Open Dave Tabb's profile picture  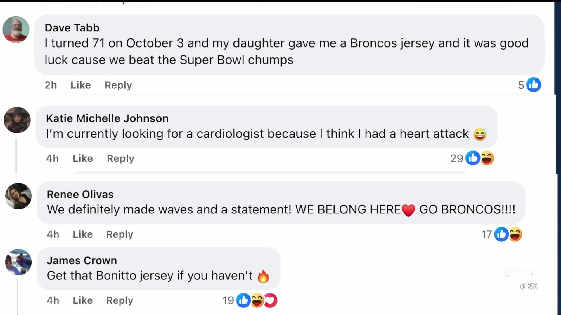[16, 29]
